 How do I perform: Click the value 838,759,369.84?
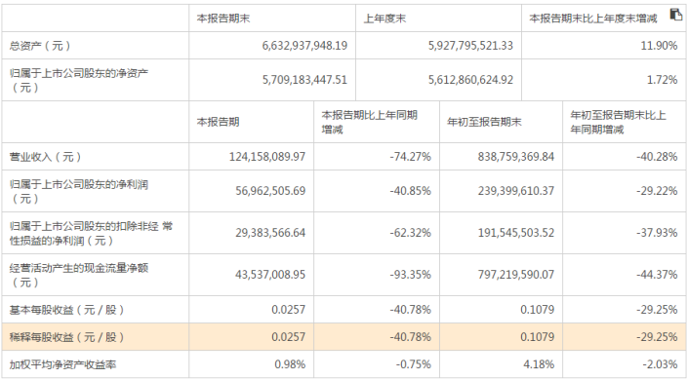516,157
